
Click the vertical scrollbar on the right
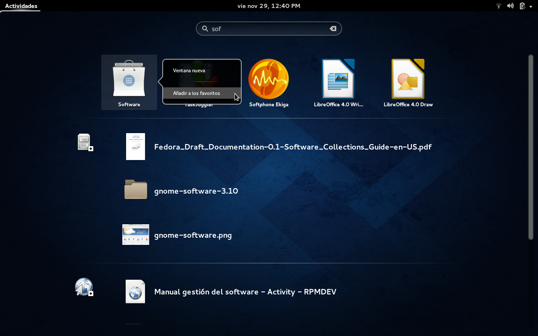click(530, 147)
